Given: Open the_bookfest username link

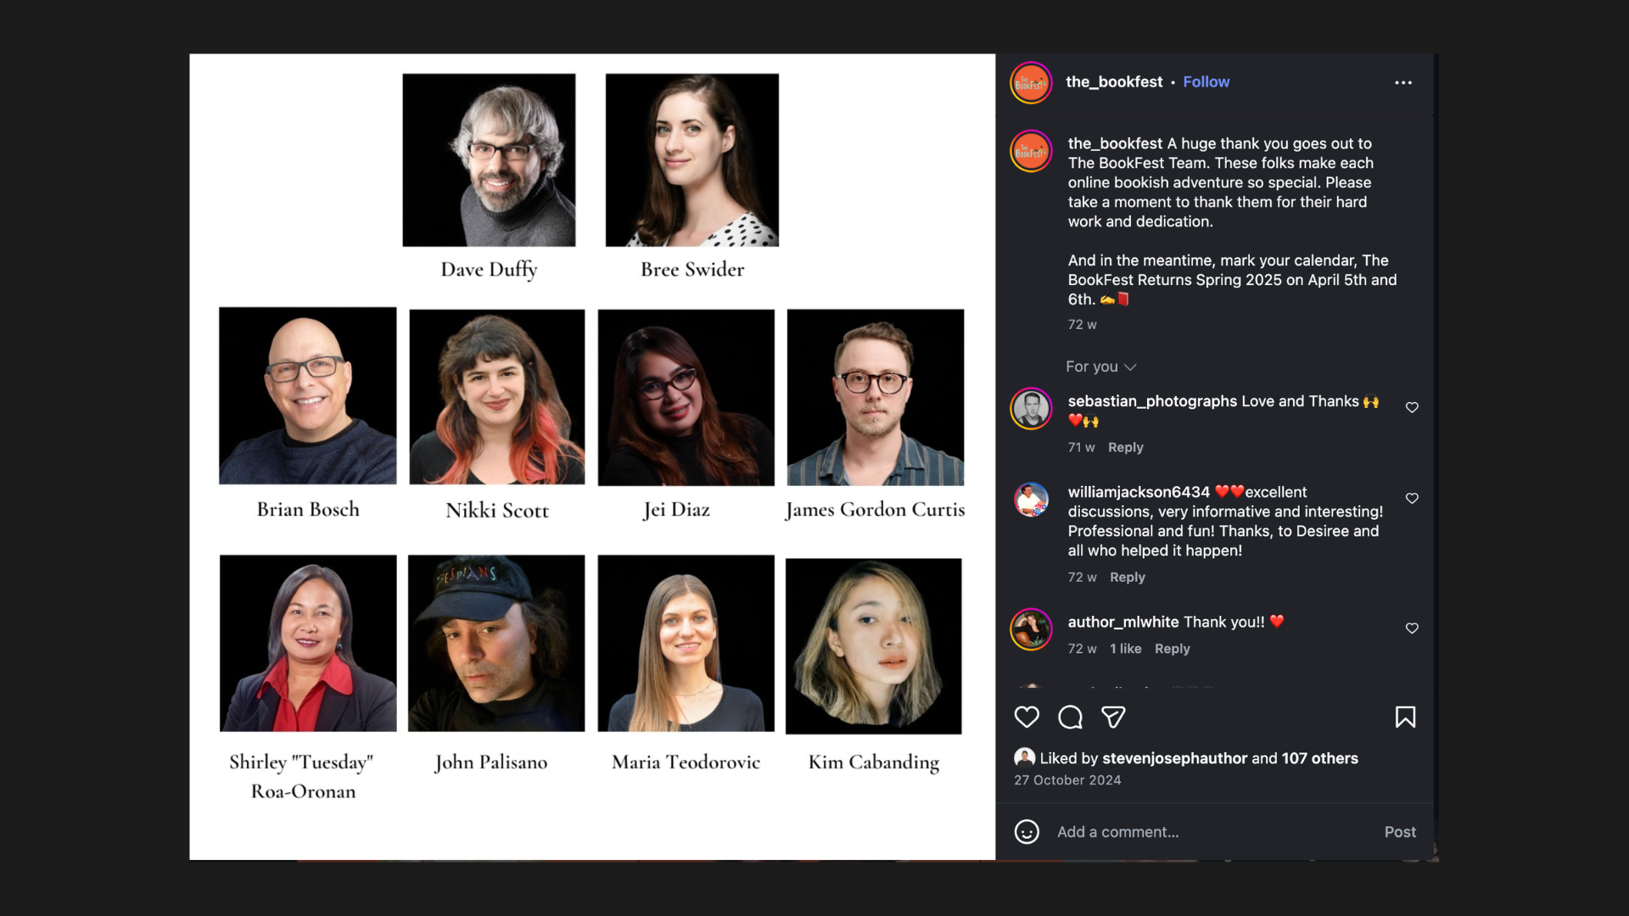Looking at the screenshot, I should (x=1113, y=81).
